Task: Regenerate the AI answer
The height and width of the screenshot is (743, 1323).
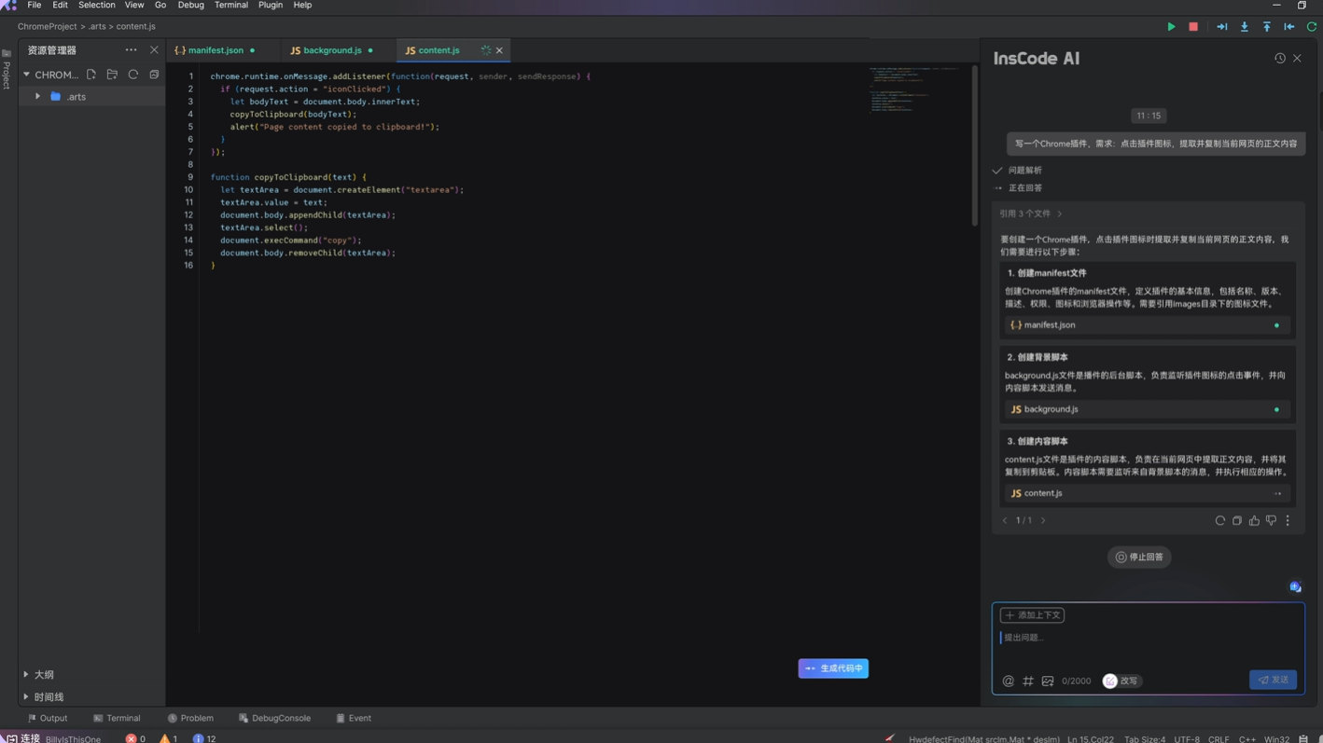Action: 1219,521
